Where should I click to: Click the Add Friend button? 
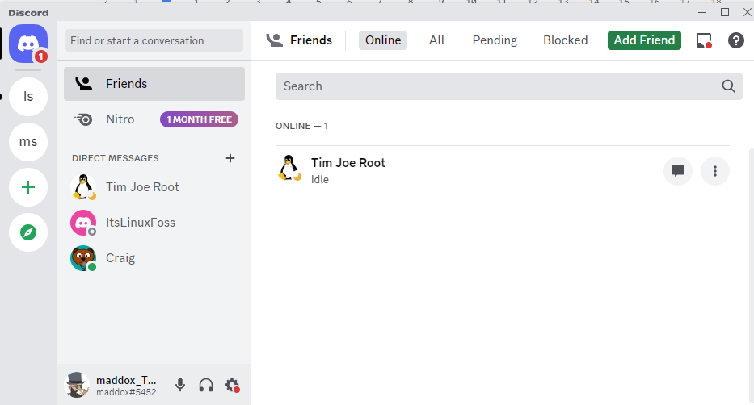pyautogui.click(x=644, y=40)
